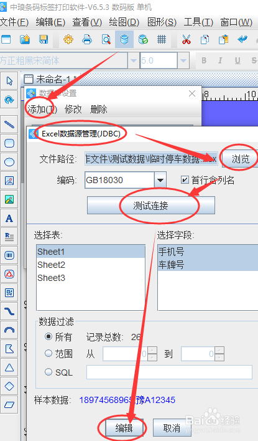
Task: Select the curve line tool
Action: coord(9,311)
